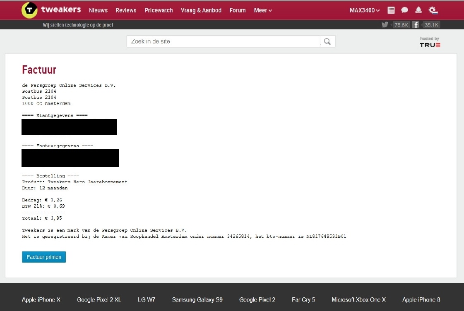Open the Reviews section
This screenshot has width=464, height=311.
tap(126, 10)
